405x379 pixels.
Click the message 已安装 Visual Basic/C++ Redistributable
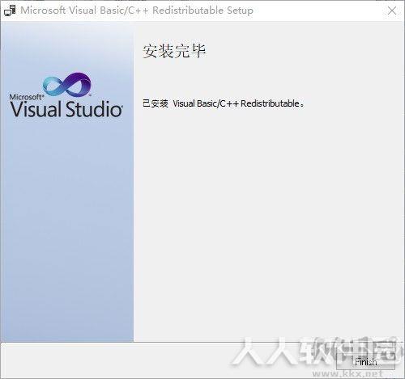[x=224, y=103]
